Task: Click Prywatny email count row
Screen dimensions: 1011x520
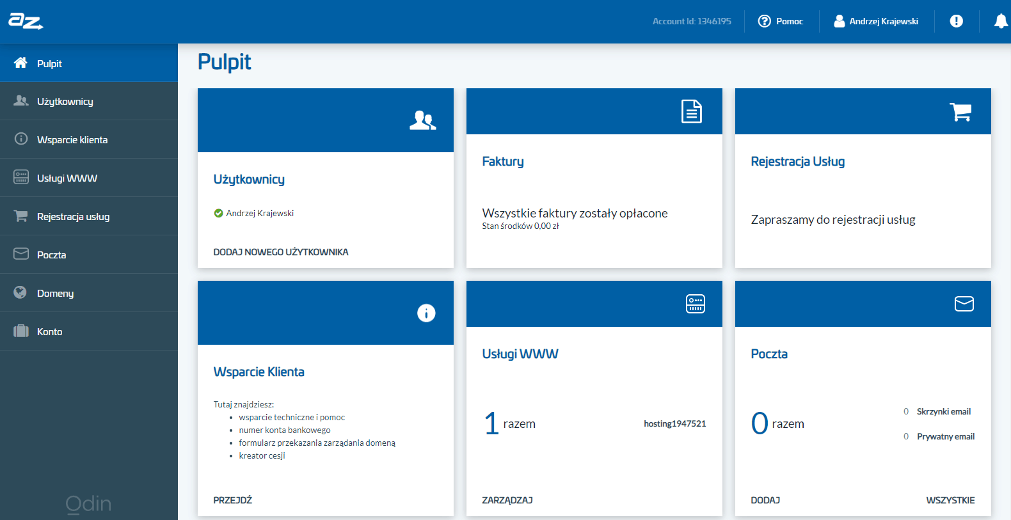Action: click(x=939, y=436)
